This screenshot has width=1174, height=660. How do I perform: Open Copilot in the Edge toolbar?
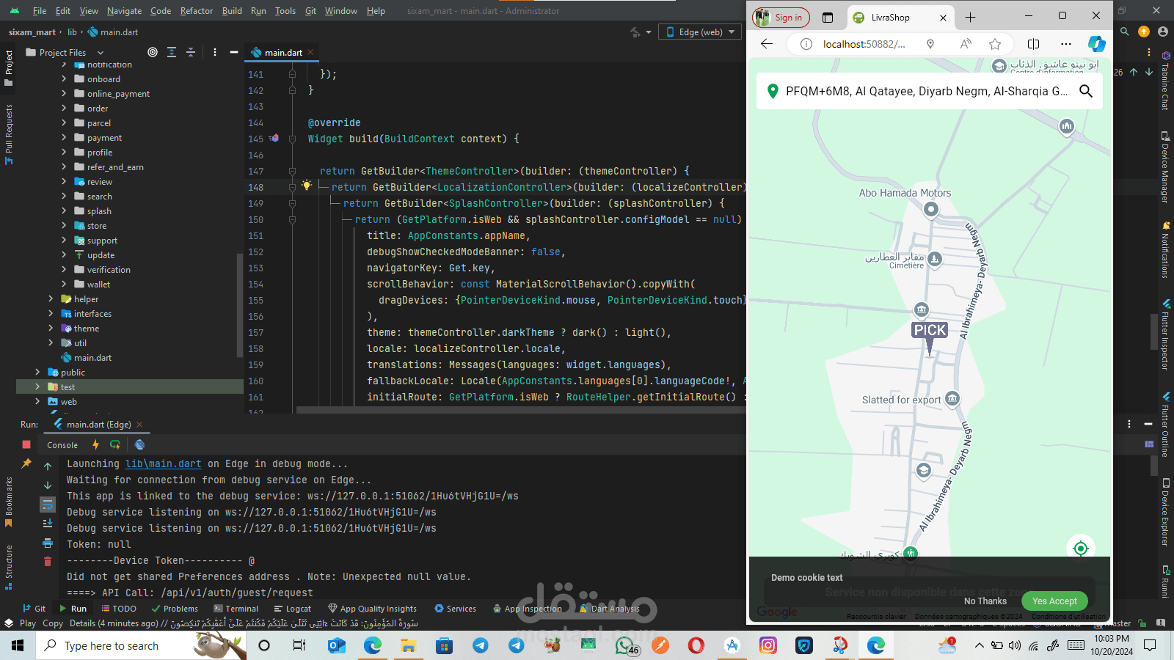[x=1096, y=44]
